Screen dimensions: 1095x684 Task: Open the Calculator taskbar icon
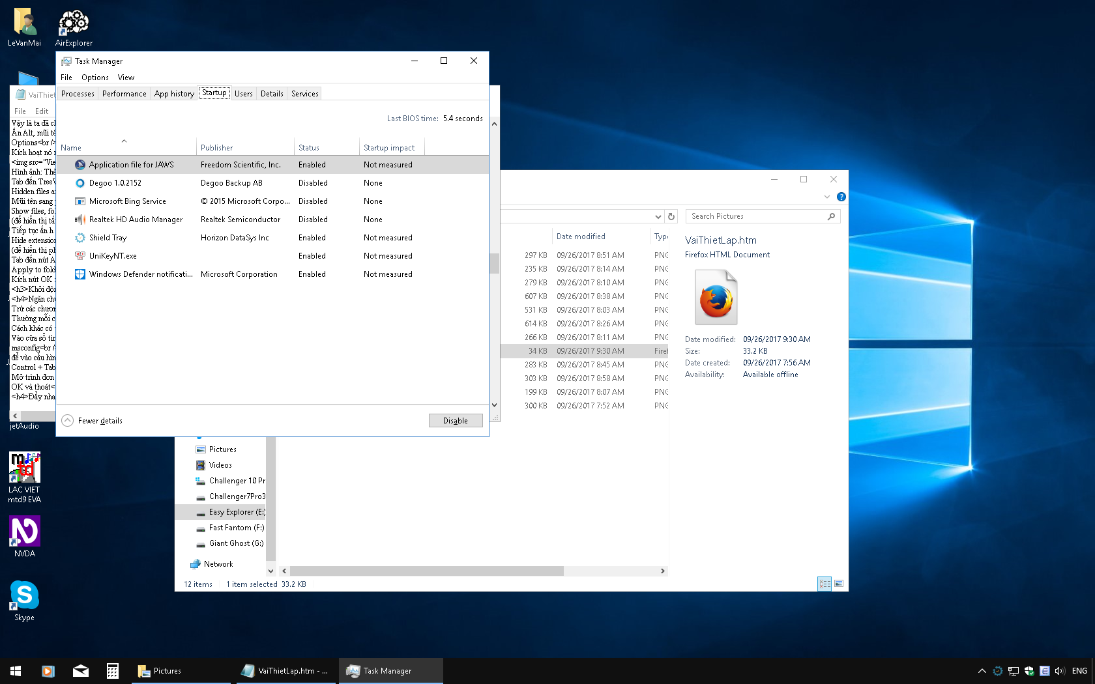(x=113, y=670)
